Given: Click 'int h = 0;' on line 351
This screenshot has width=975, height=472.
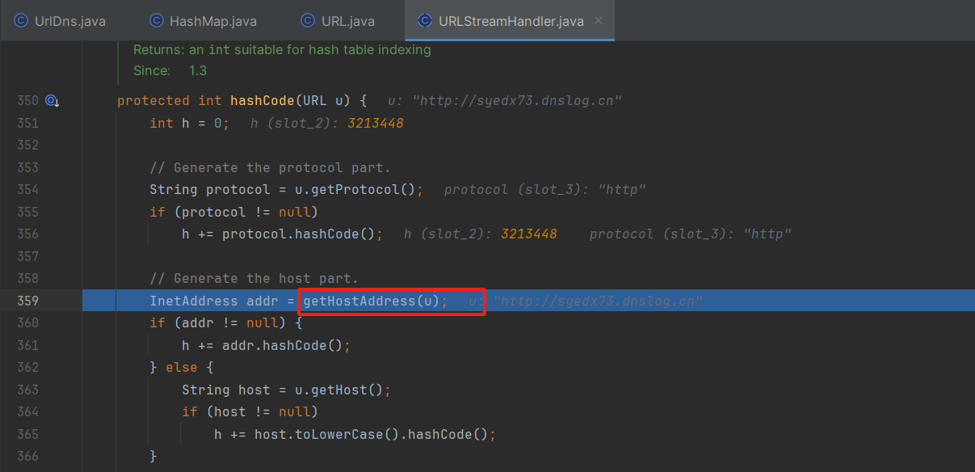Looking at the screenshot, I should point(190,123).
